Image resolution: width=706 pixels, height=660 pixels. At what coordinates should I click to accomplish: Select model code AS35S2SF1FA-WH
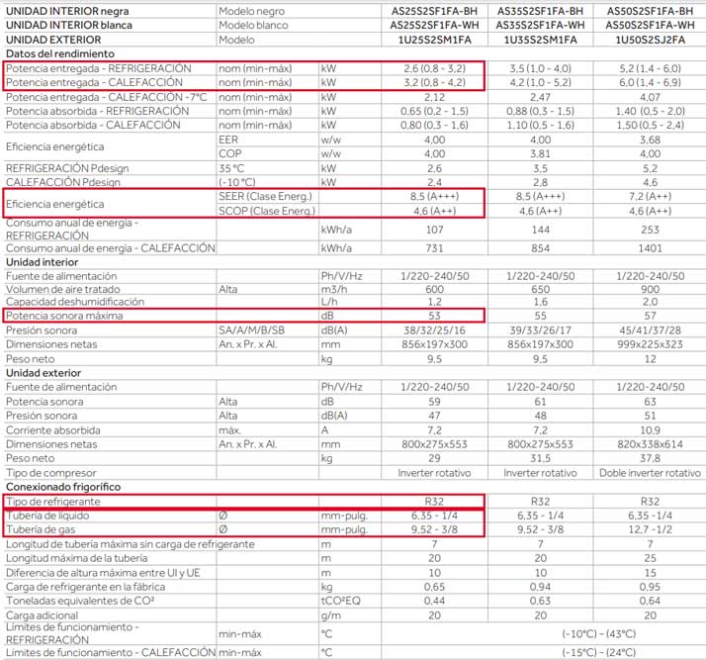pos(540,25)
